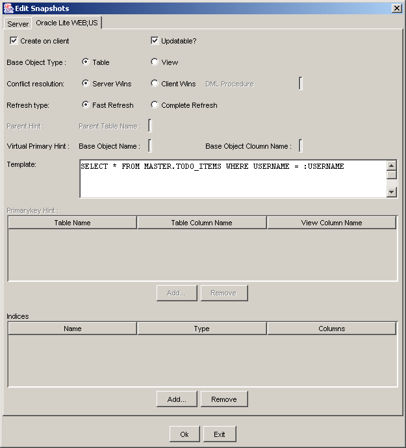Image resolution: width=406 pixels, height=448 pixels.
Task: Close the Edit Snapshots dialog
Action: click(397, 8)
